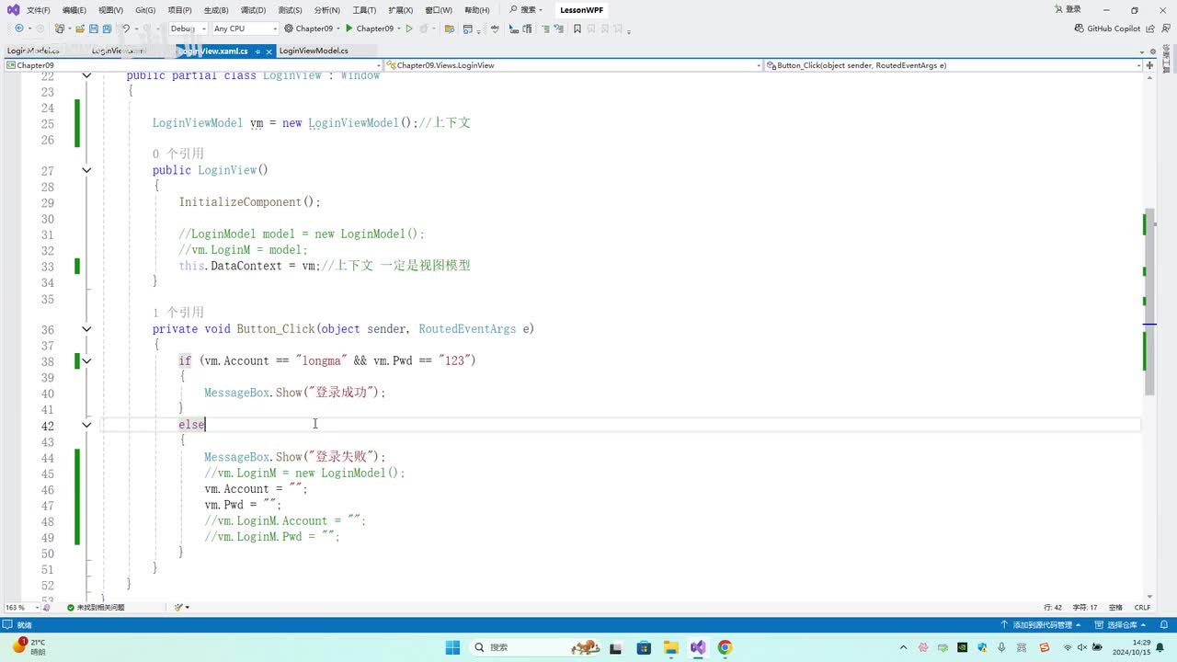Viewport: 1177px width, 662px height.
Task: Click the GitHub Copilot icon
Action: pyautogui.click(x=1080, y=29)
